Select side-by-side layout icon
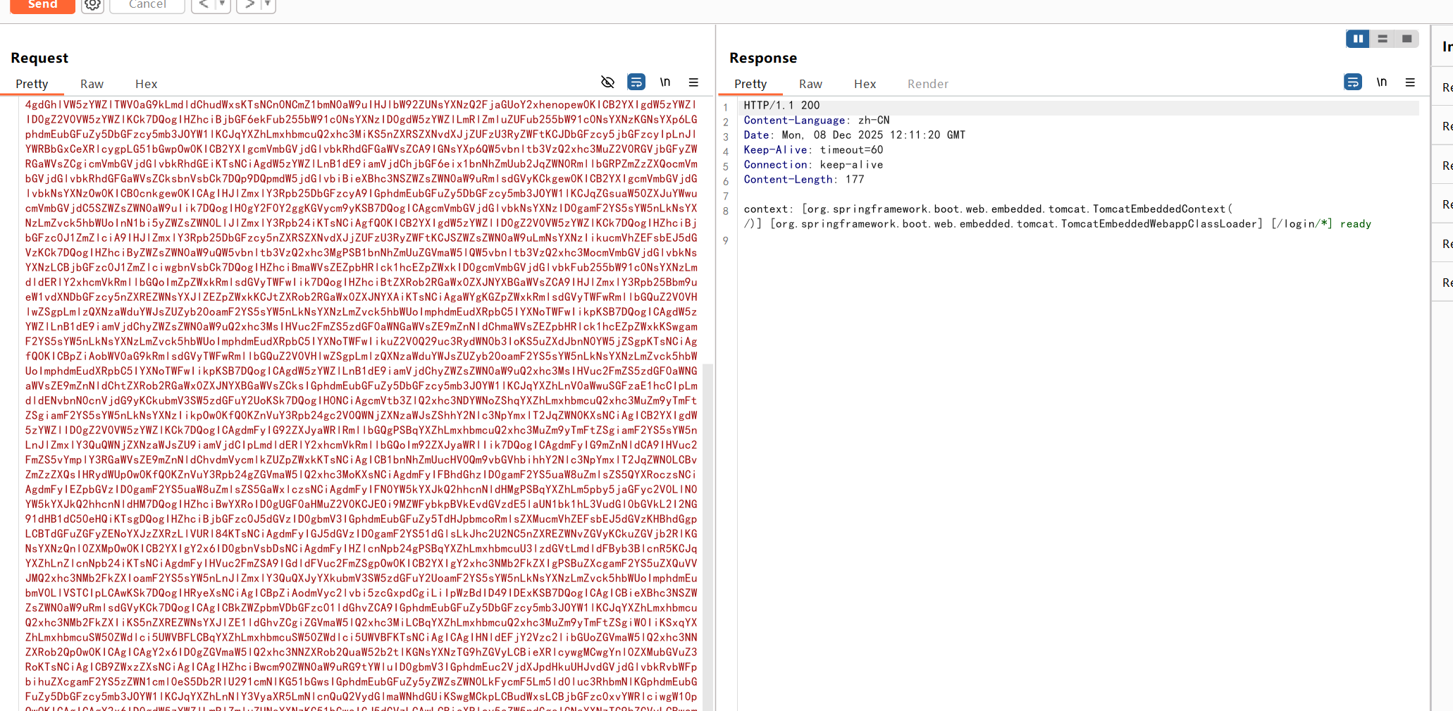Viewport: 1453px width, 711px height. [x=1357, y=39]
